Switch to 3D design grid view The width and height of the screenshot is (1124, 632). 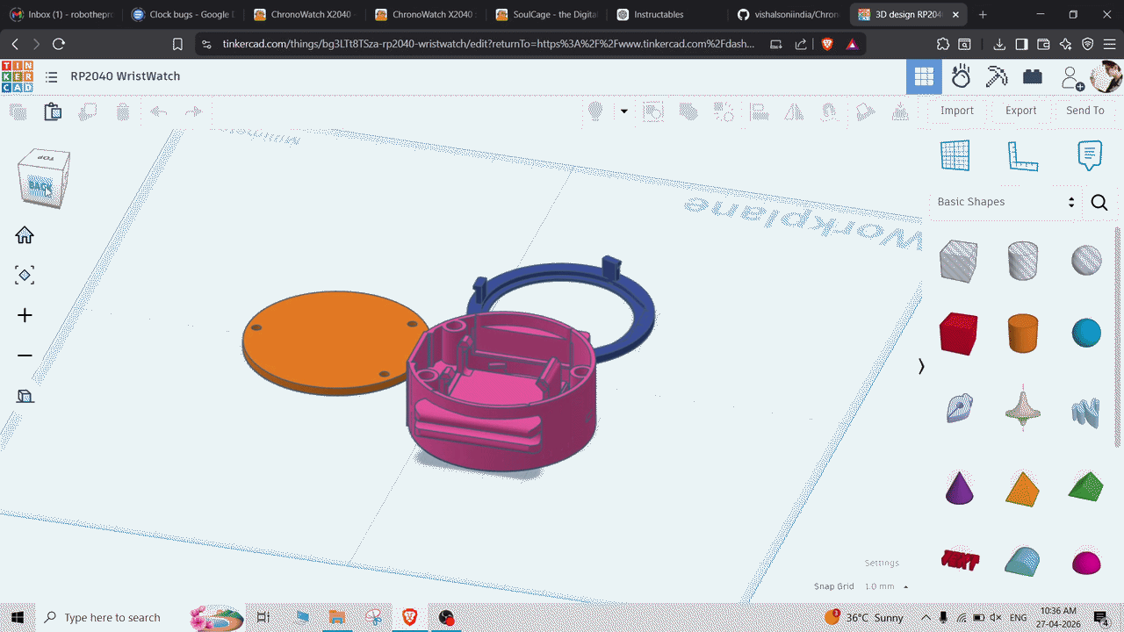pos(924,77)
